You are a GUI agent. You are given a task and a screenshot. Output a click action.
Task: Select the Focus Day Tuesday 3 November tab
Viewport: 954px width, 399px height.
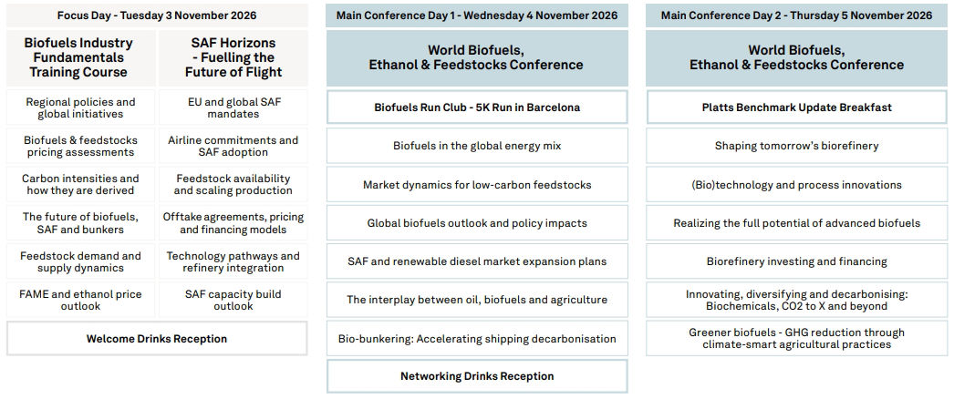click(157, 15)
